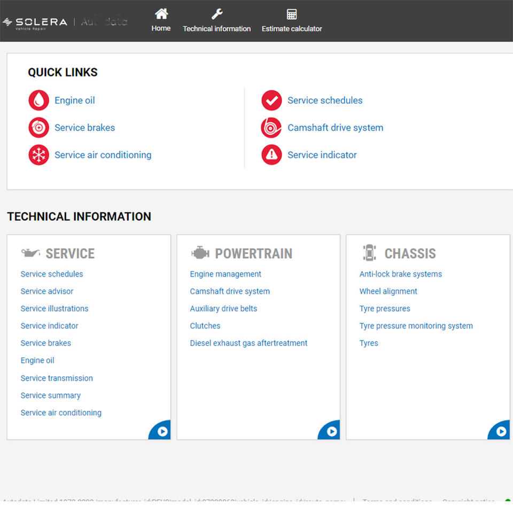Screen dimensions: 513x513
Task: Click the red Engine oil droplet icon
Action: tap(38, 100)
